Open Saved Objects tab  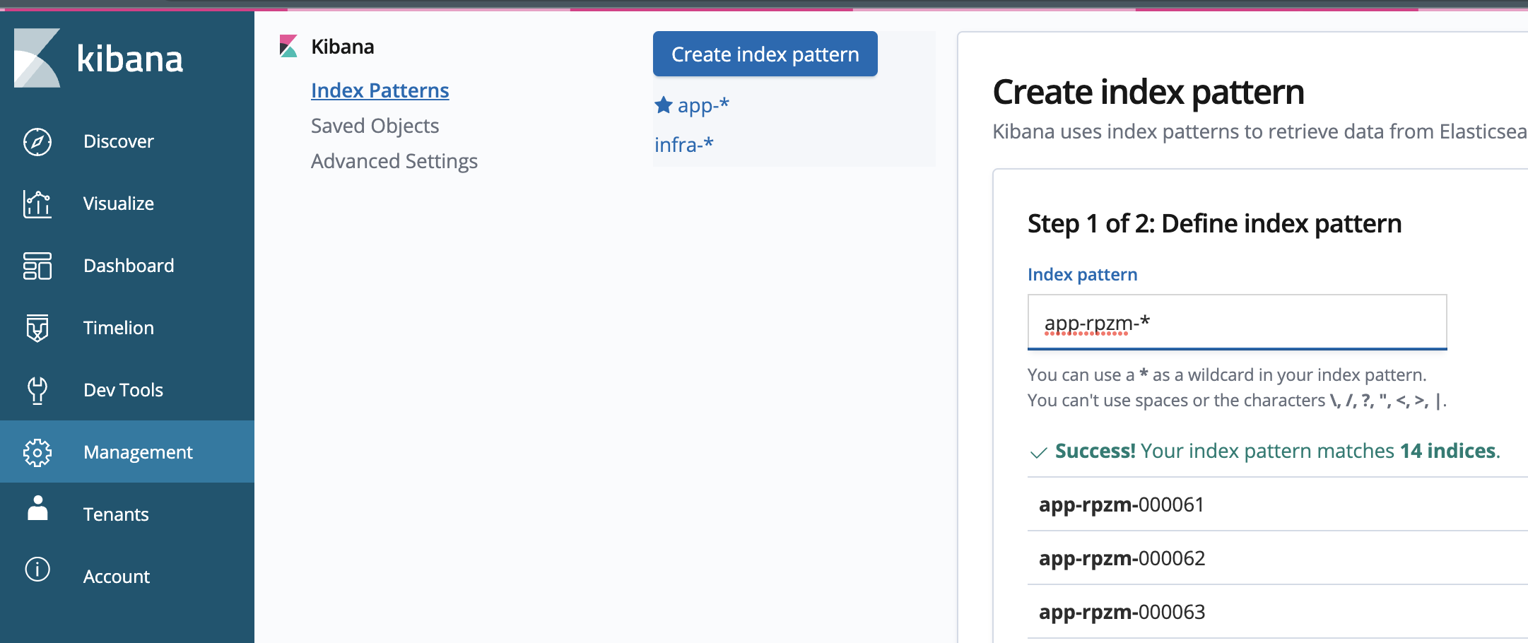[x=375, y=126]
